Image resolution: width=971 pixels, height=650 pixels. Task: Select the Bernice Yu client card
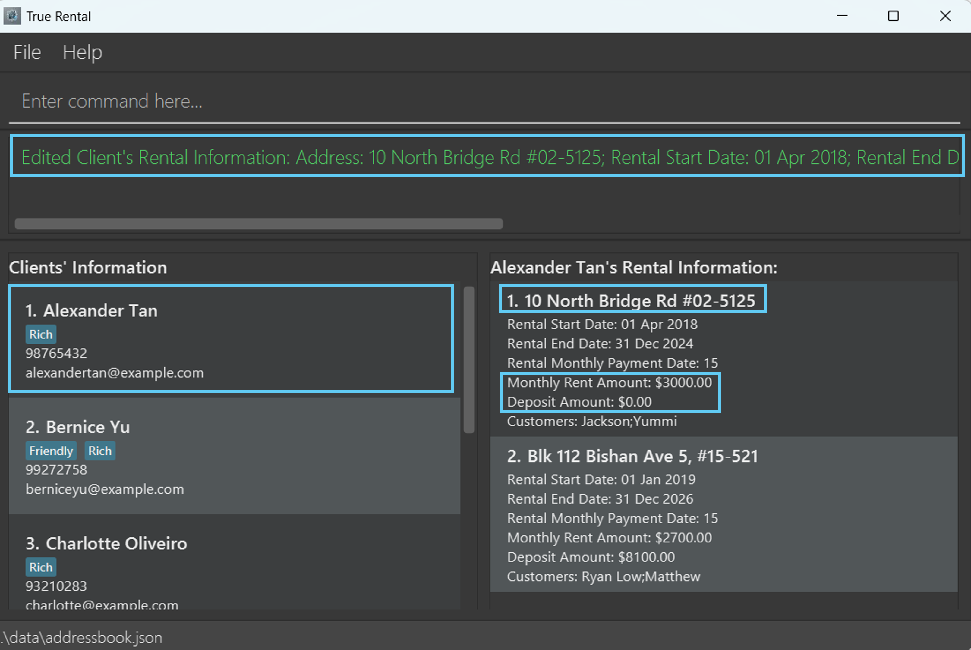pyautogui.click(x=234, y=456)
